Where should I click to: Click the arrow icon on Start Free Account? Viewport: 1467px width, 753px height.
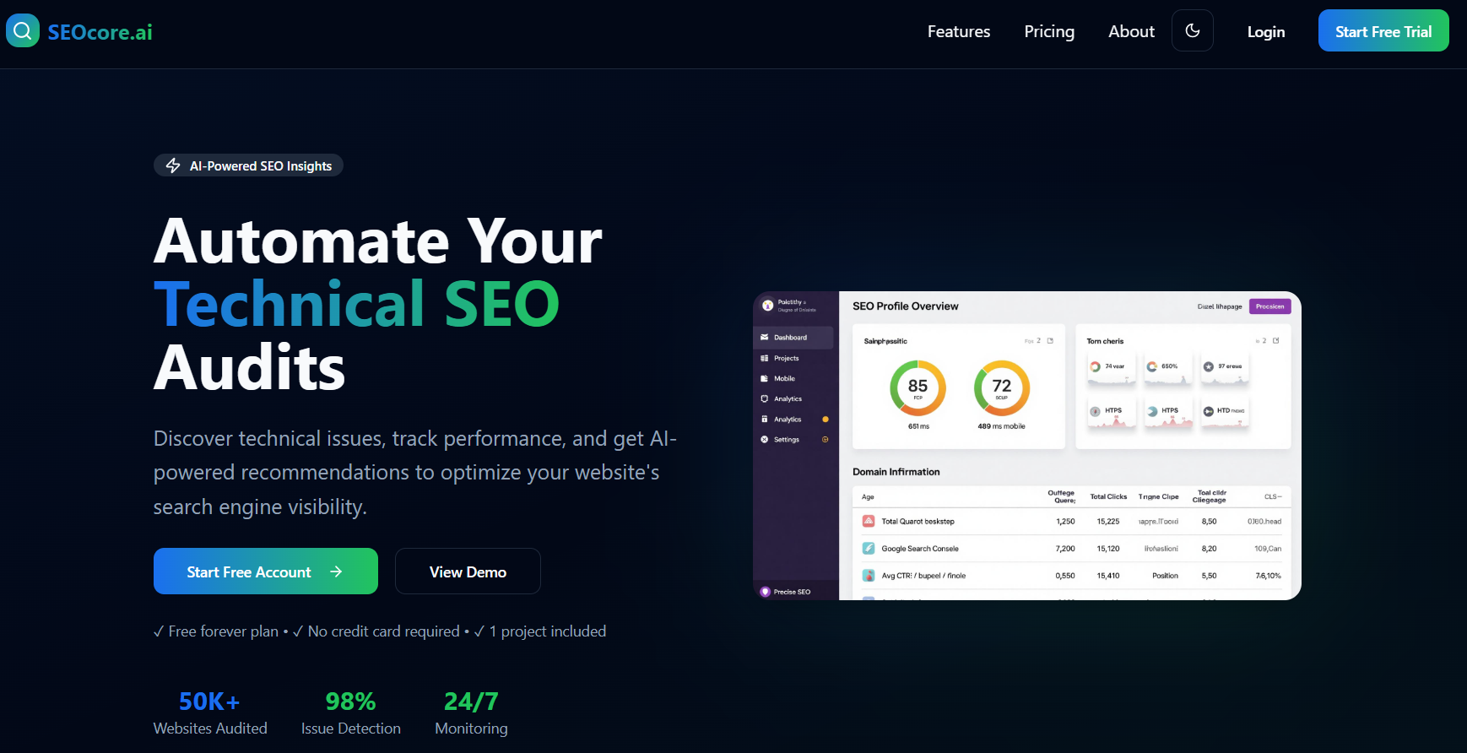(x=336, y=572)
